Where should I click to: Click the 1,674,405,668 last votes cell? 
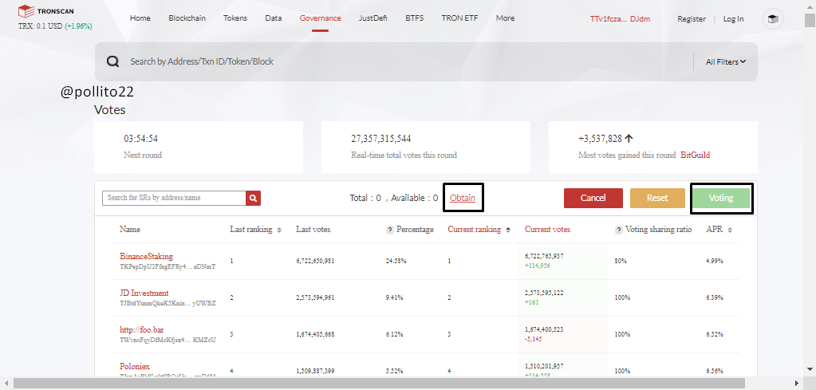click(x=315, y=334)
